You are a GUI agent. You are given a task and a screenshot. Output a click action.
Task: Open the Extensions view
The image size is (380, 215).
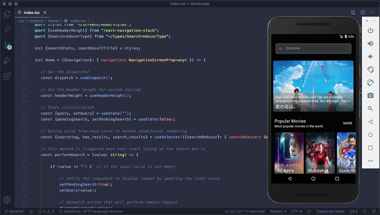tap(7, 76)
